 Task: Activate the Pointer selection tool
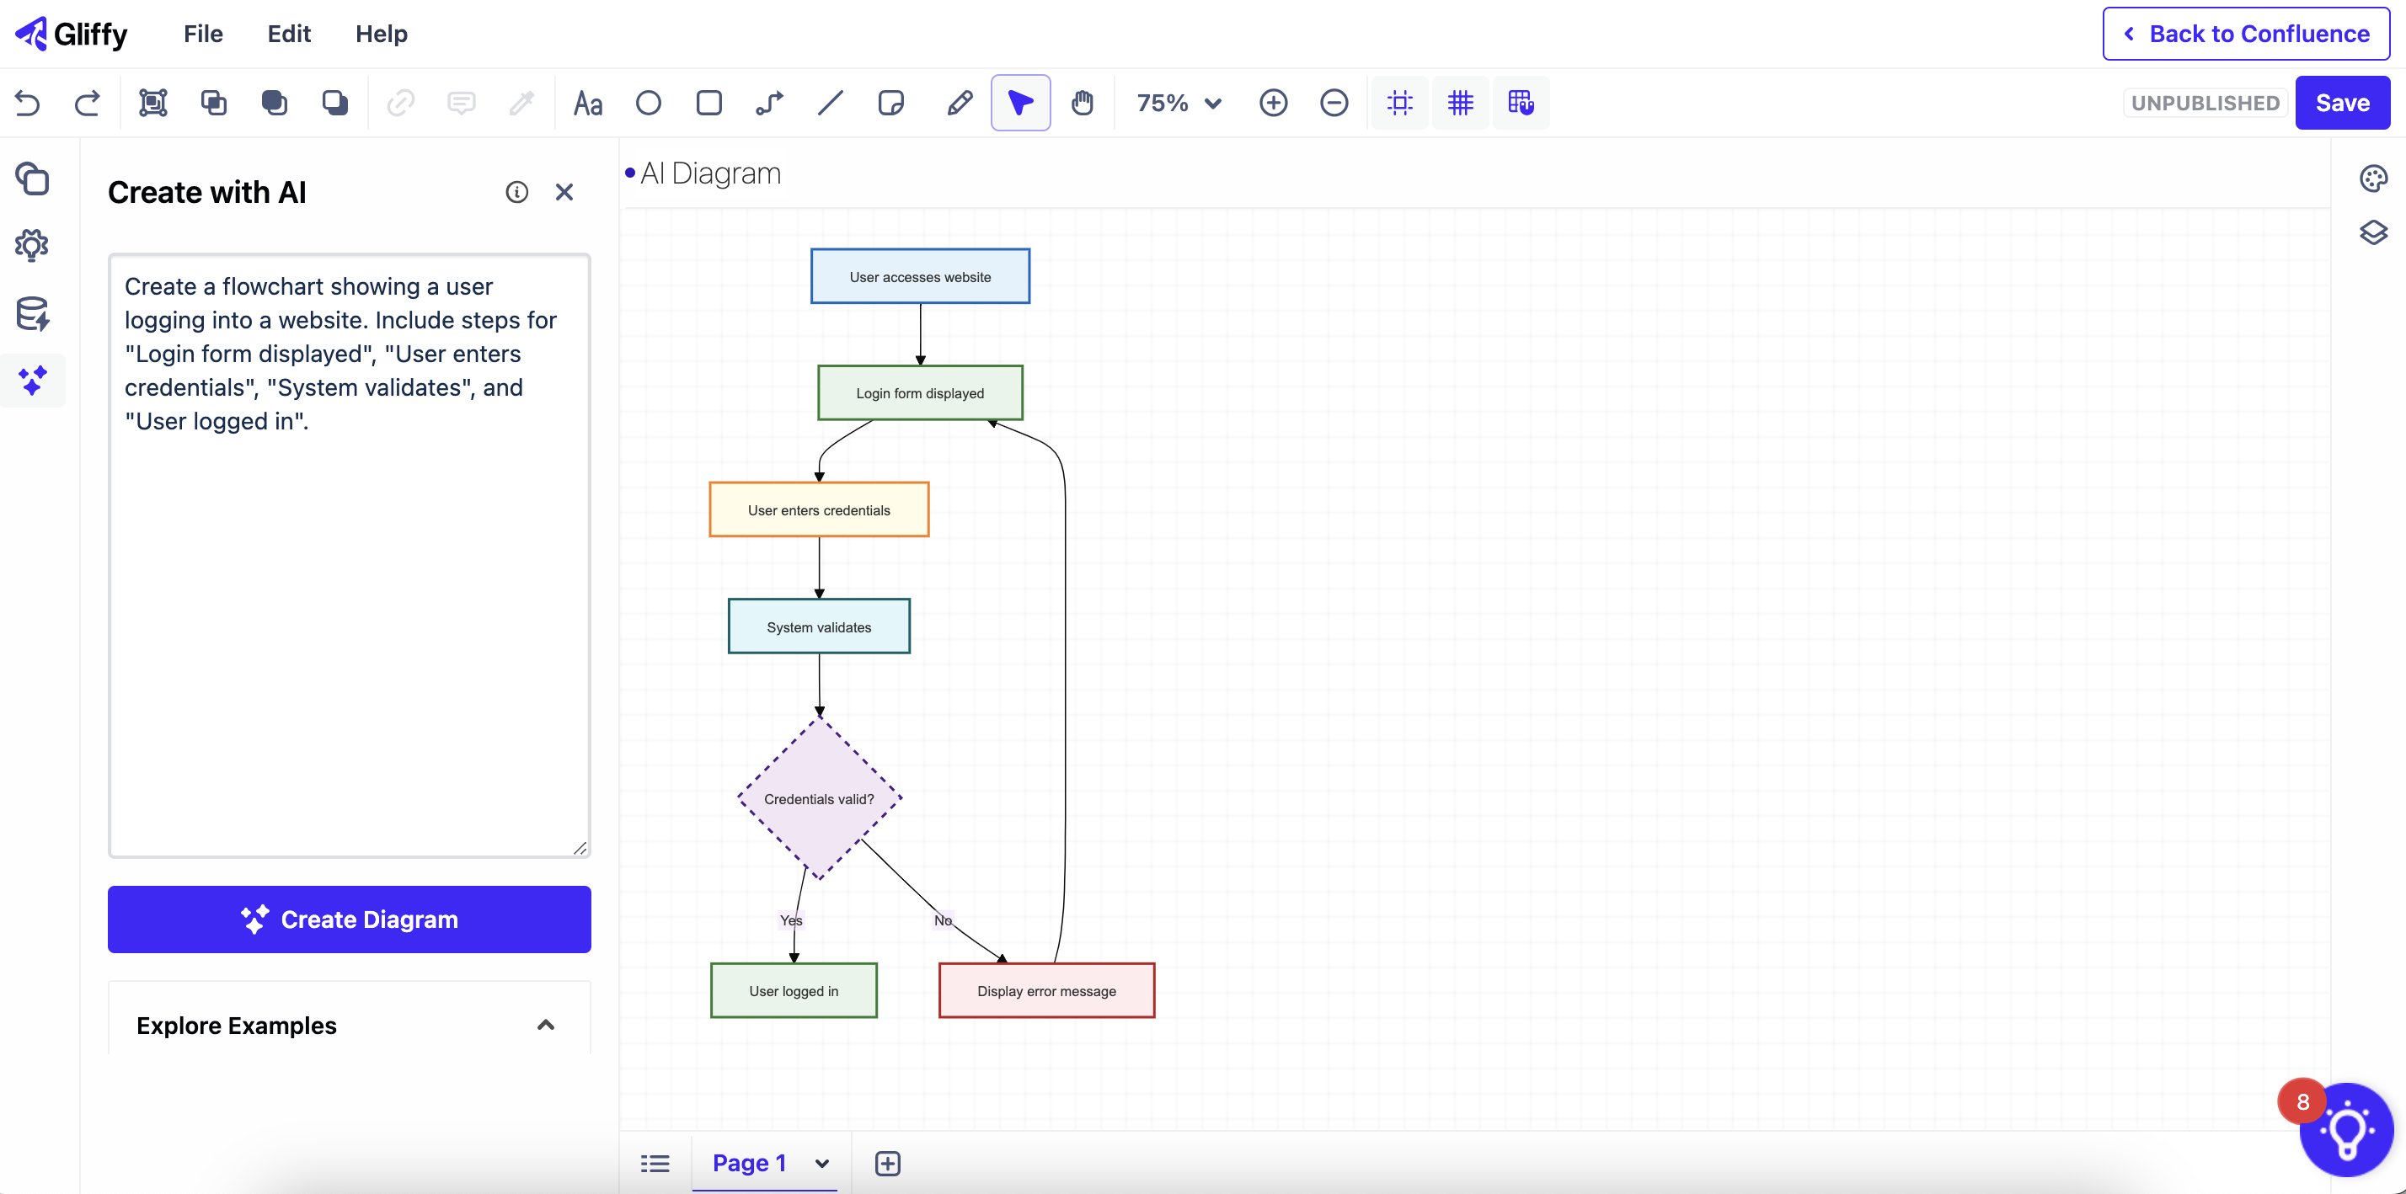(1021, 103)
